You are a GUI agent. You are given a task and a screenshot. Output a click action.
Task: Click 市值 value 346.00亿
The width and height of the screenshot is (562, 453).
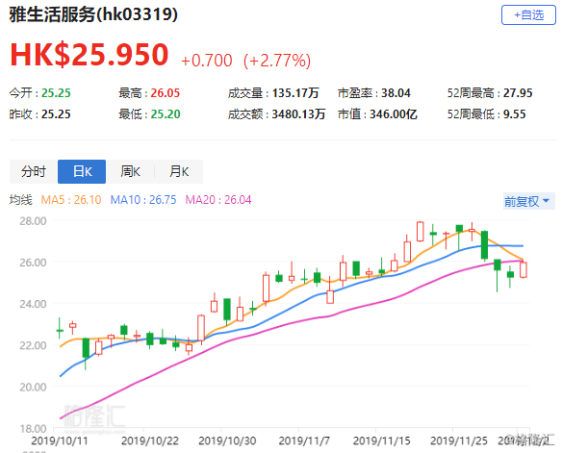(x=394, y=114)
